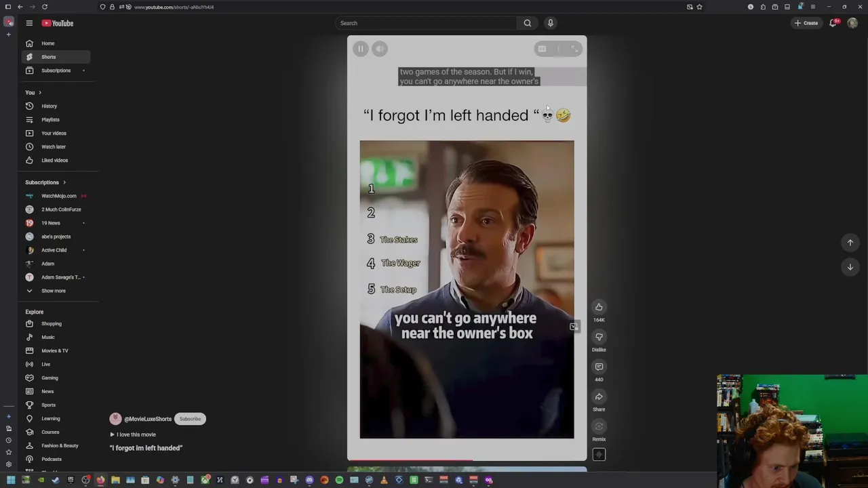Open account avatar menu

(x=852, y=23)
